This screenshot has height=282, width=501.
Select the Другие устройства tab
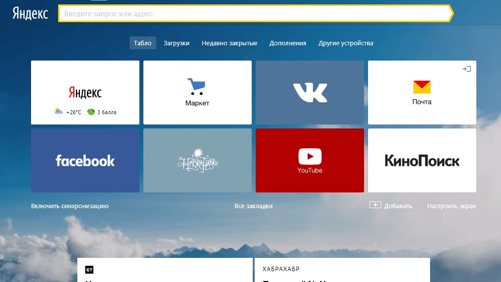tap(346, 43)
